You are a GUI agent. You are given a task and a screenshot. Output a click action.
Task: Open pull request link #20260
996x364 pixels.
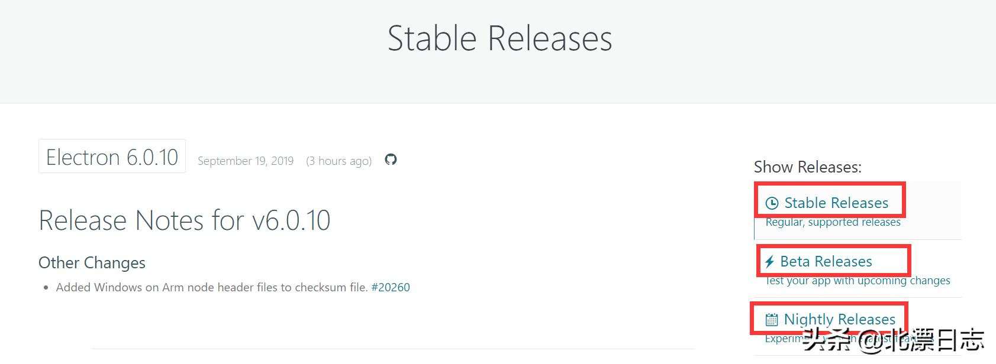391,287
